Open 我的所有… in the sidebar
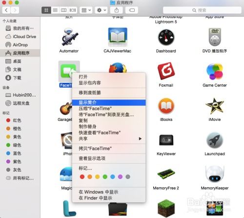 point(20,28)
